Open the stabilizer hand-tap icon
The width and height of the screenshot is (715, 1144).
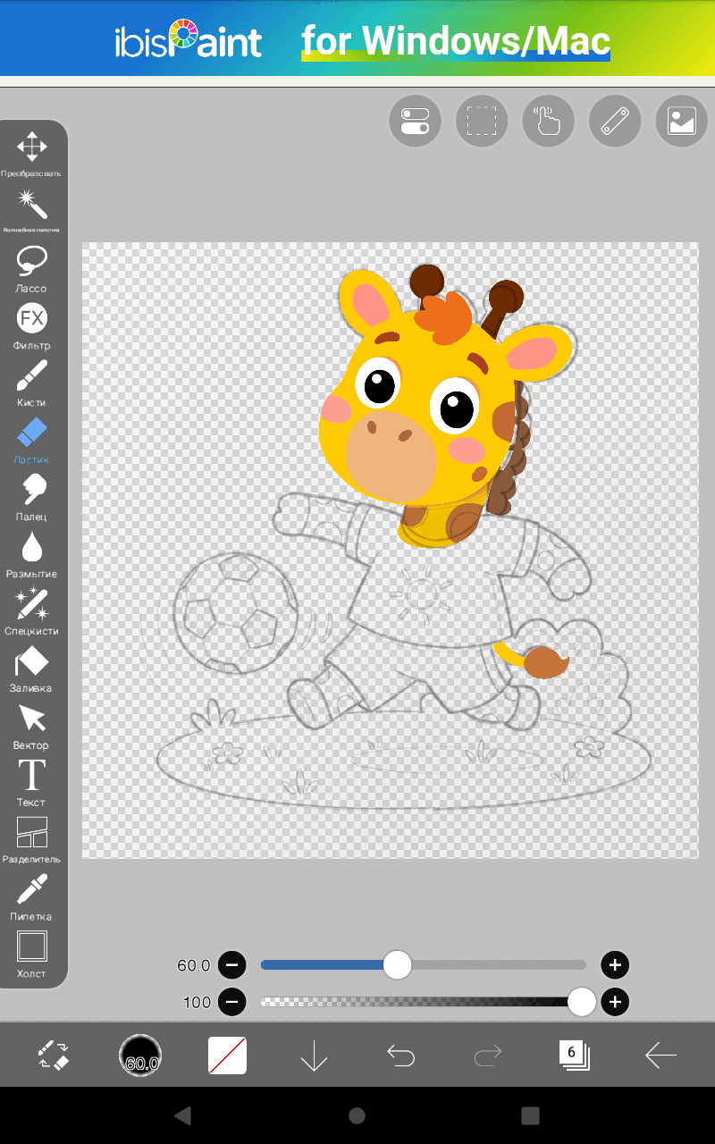[549, 121]
